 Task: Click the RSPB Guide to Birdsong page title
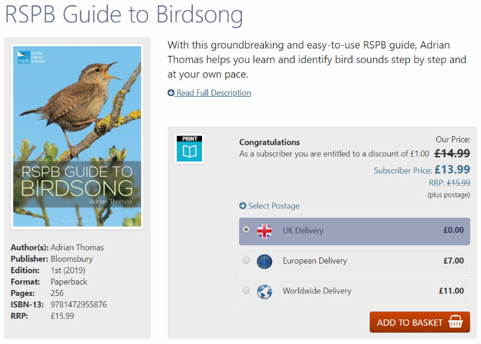click(124, 14)
